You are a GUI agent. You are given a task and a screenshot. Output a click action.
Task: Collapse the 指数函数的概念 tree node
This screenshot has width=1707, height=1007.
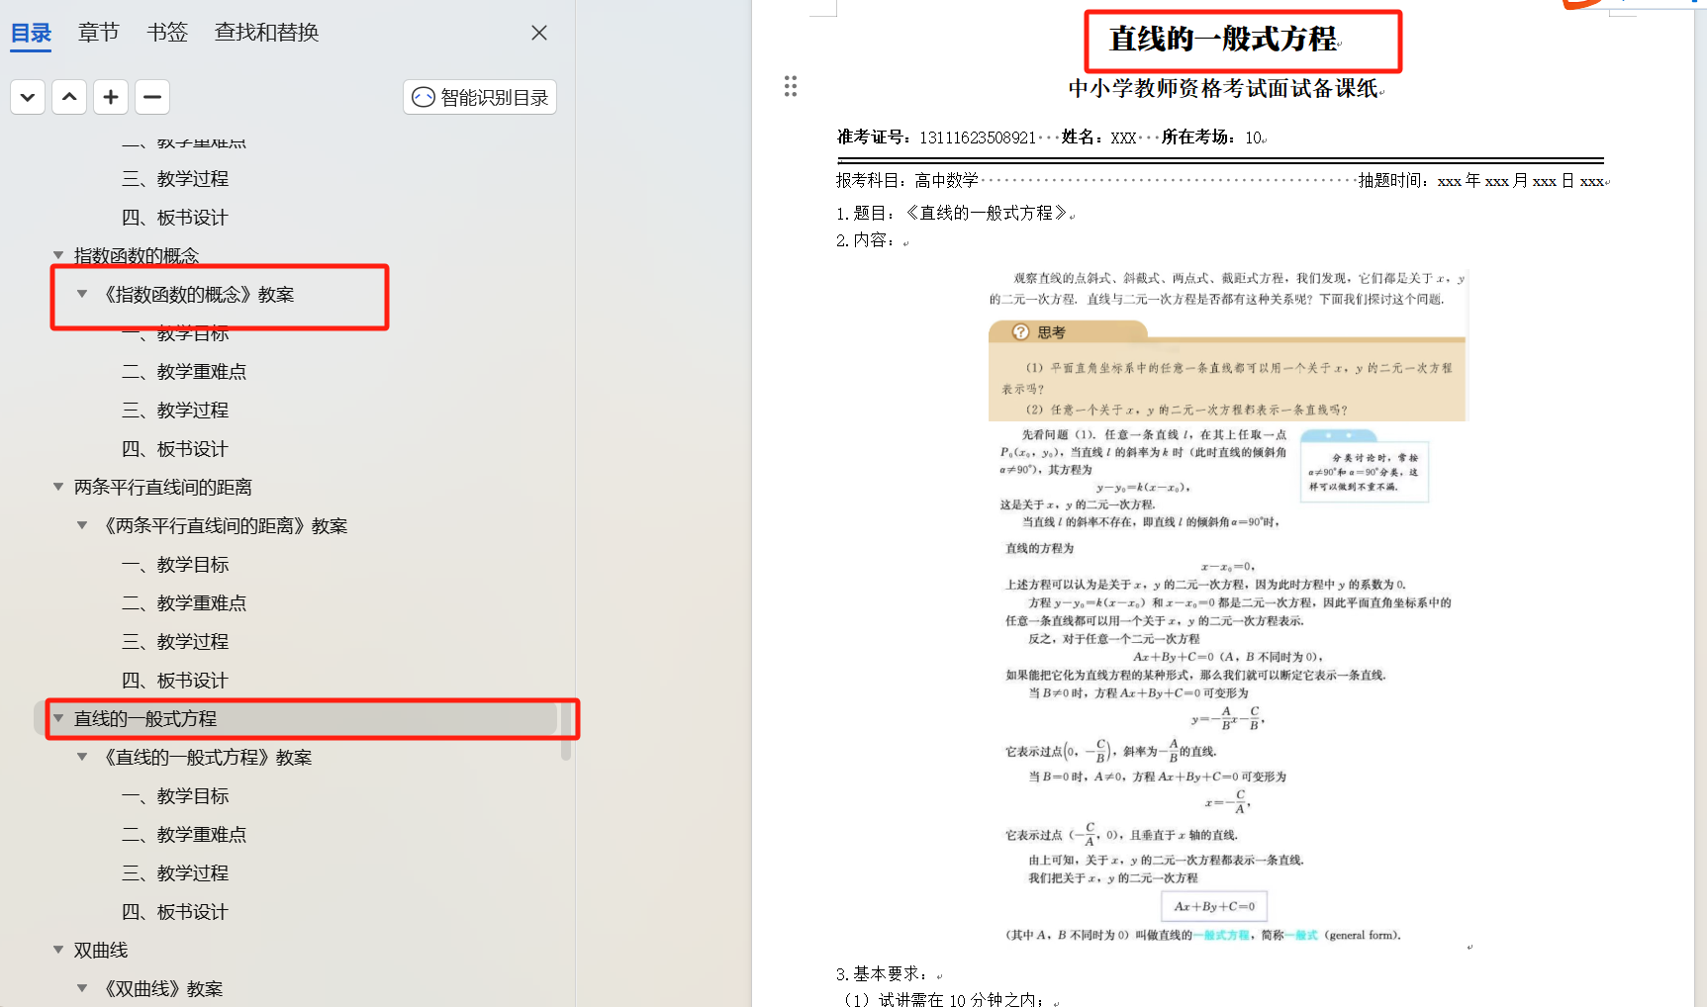tap(58, 255)
